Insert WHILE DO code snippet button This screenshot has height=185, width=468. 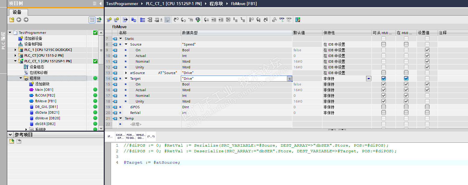tap(140, 136)
